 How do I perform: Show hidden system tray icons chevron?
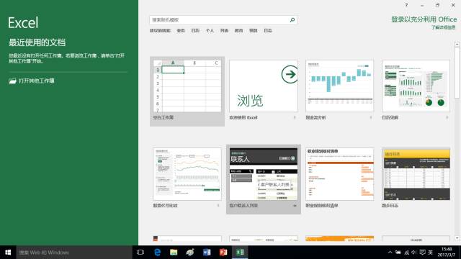[x=390, y=253]
